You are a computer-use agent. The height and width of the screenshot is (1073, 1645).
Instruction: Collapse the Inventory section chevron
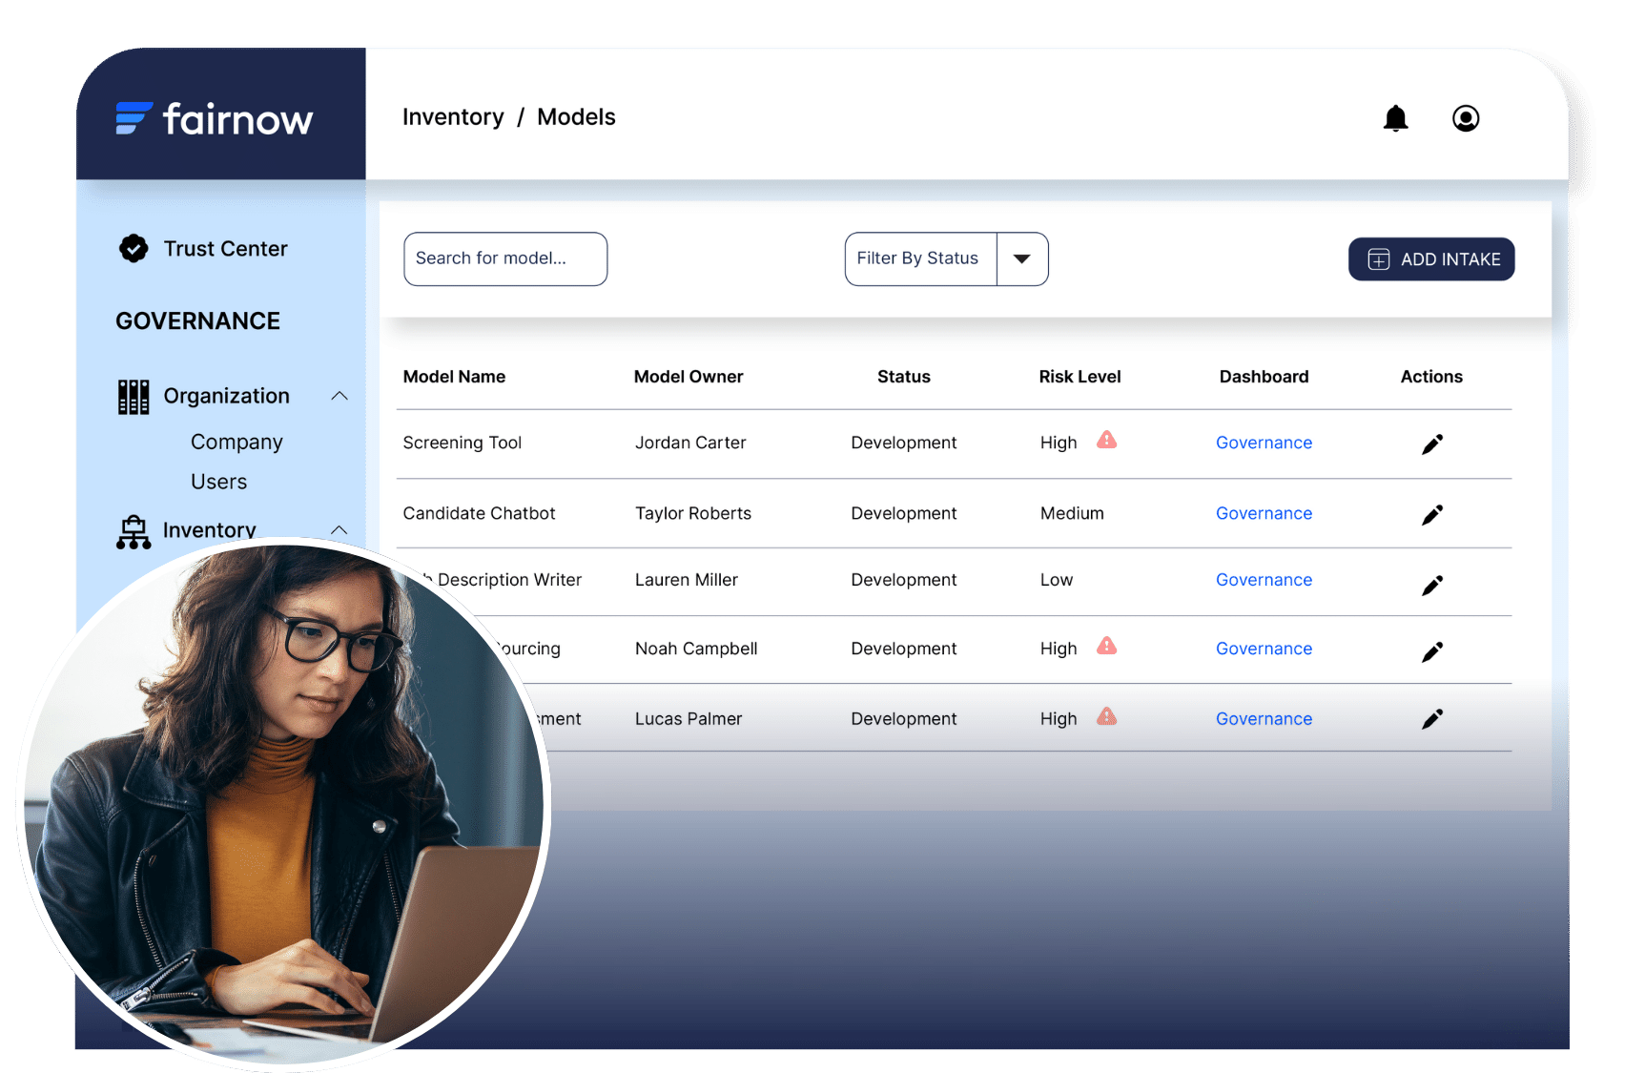339,530
